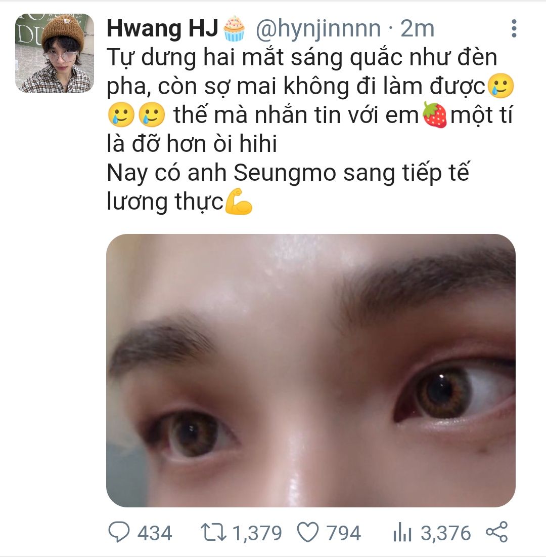Click the 3,376 views count
This screenshot has height=557, width=546.
[x=445, y=533]
